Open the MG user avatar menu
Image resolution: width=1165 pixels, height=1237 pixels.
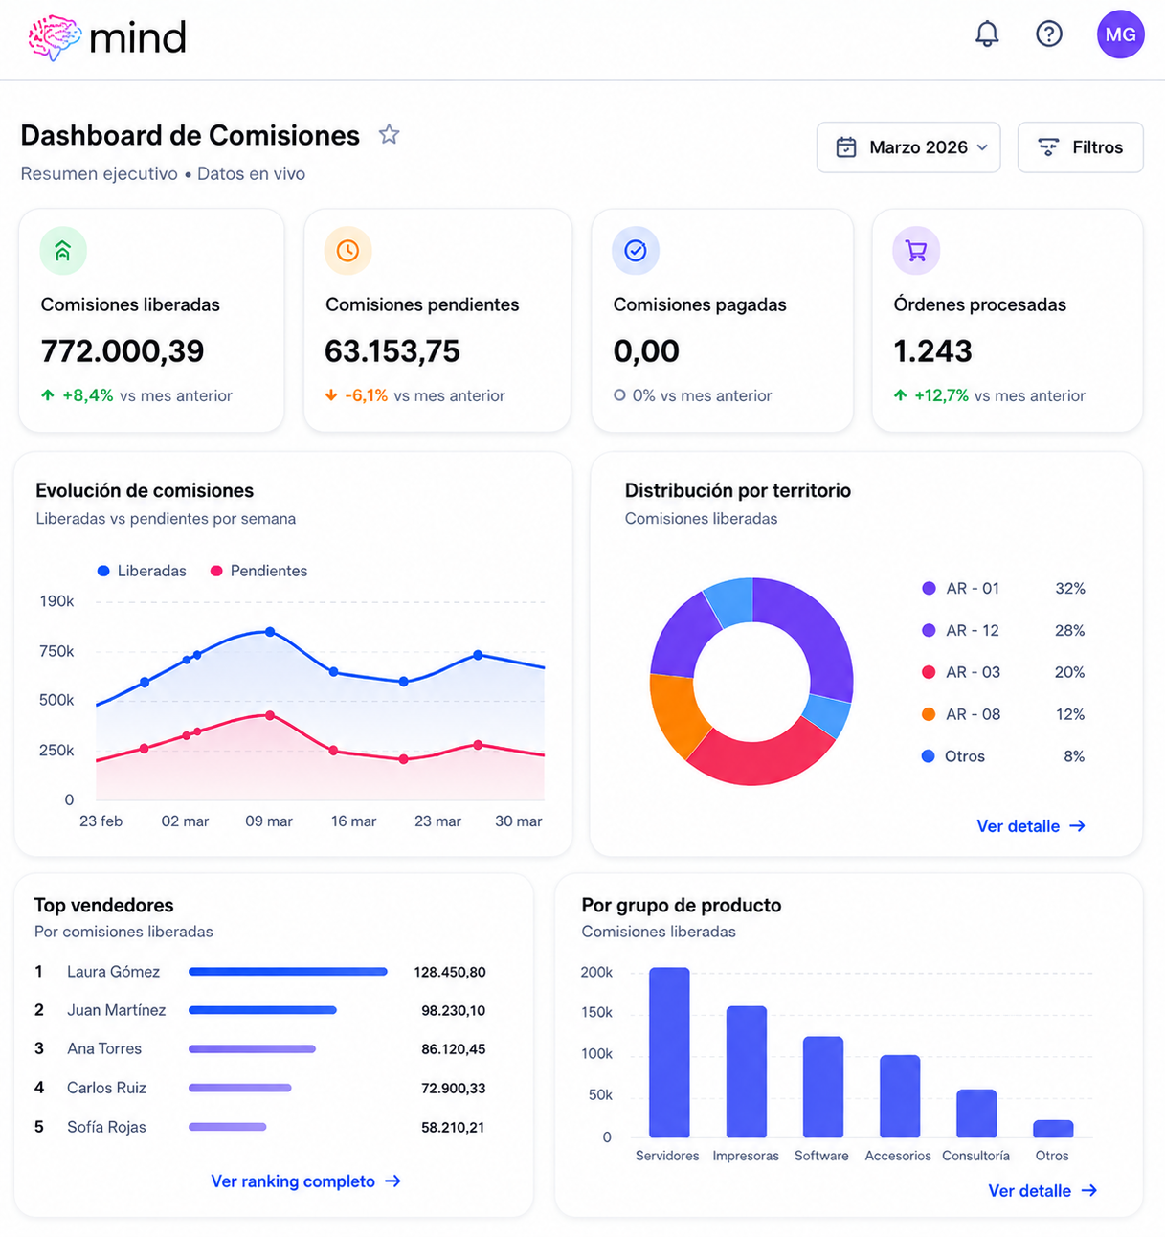pyautogui.click(x=1120, y=34)
